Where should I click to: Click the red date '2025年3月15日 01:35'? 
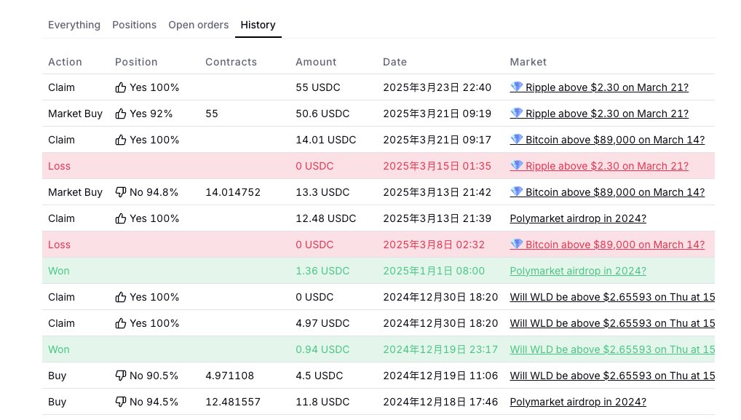437,166
